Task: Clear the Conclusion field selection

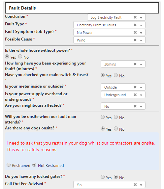Action: [135, 17]
